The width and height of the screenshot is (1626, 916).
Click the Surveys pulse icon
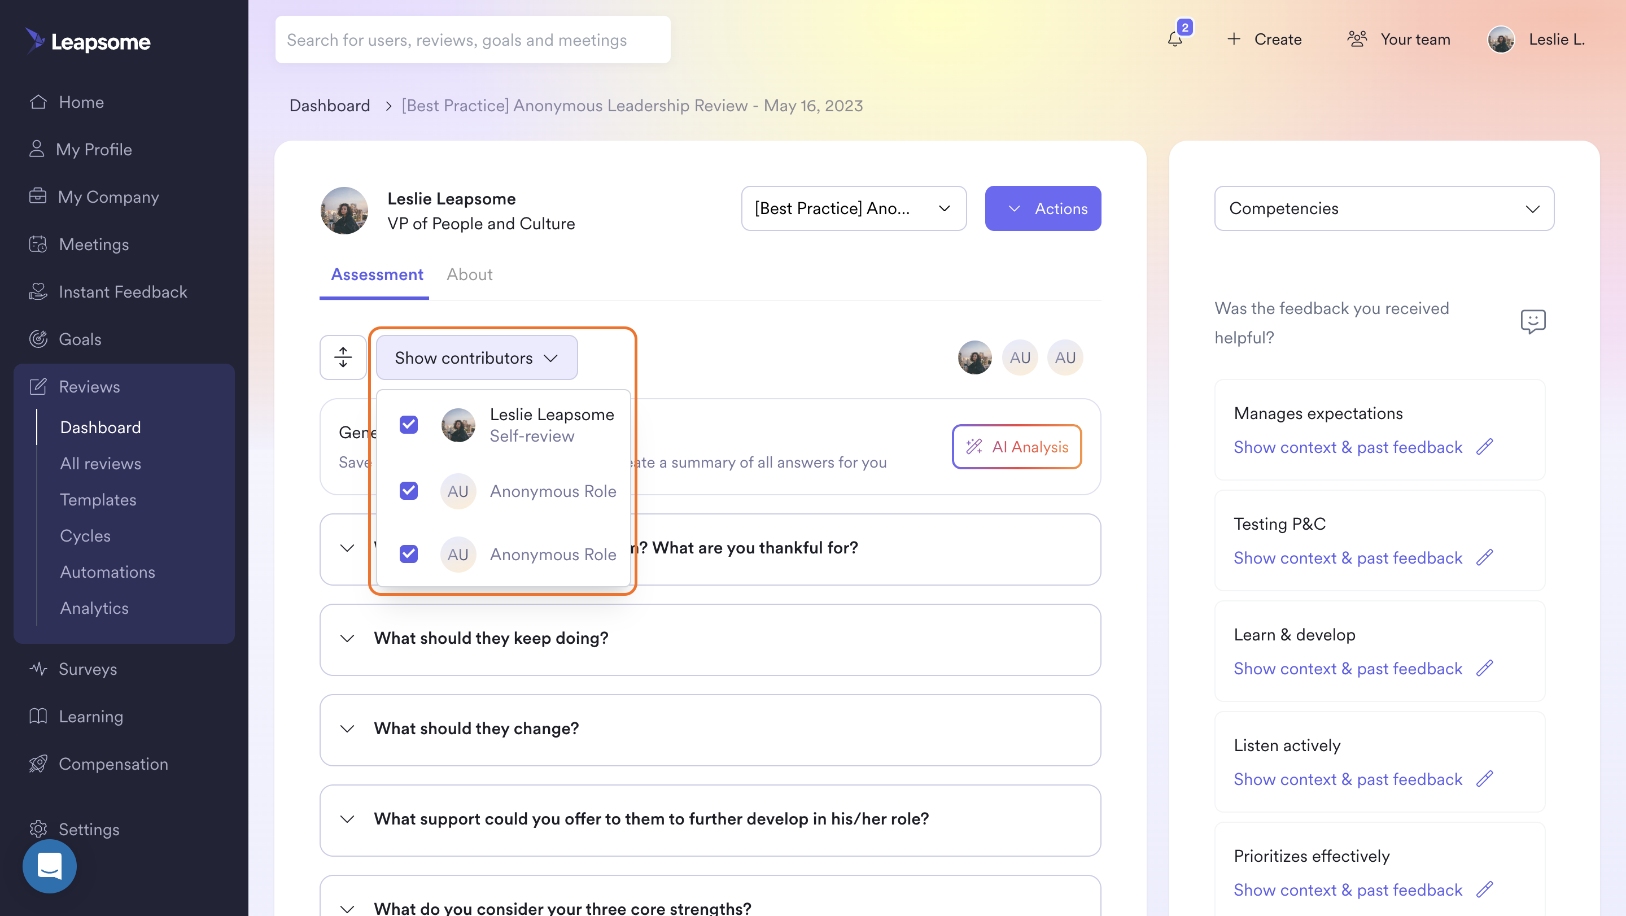38,668
